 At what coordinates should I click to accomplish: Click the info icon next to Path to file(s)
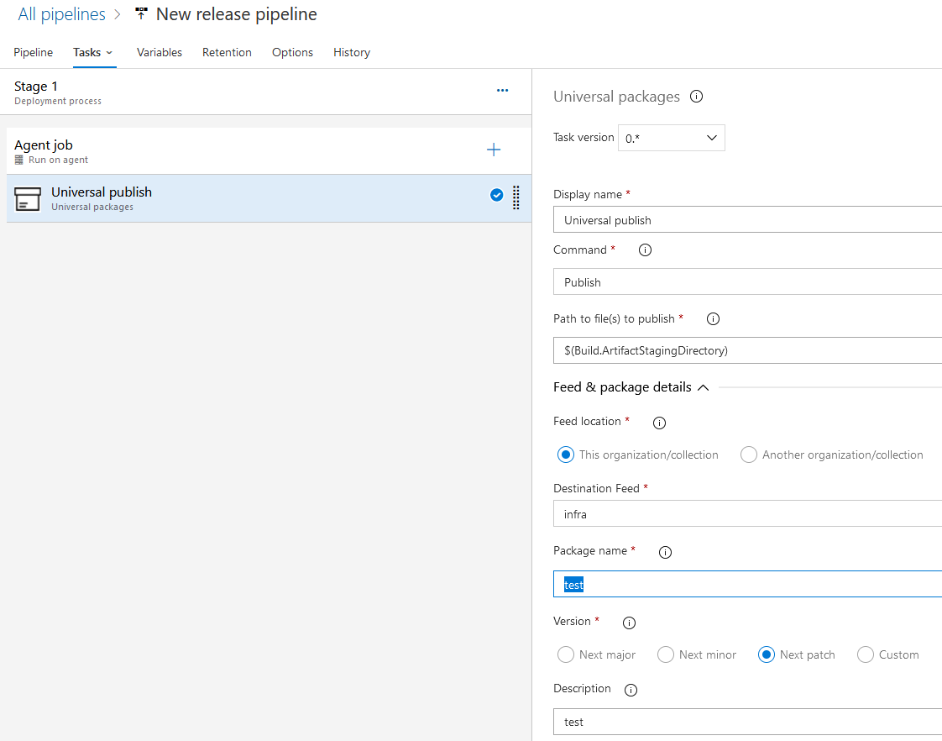tap(713, 318)
